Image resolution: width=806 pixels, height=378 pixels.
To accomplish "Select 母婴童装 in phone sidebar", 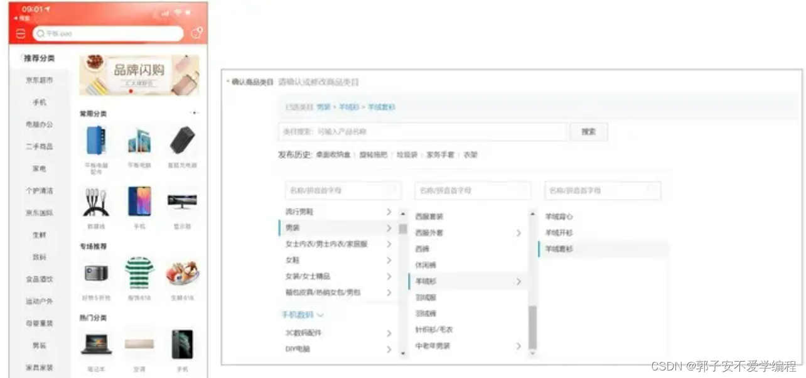I will [x=39, y=323].
